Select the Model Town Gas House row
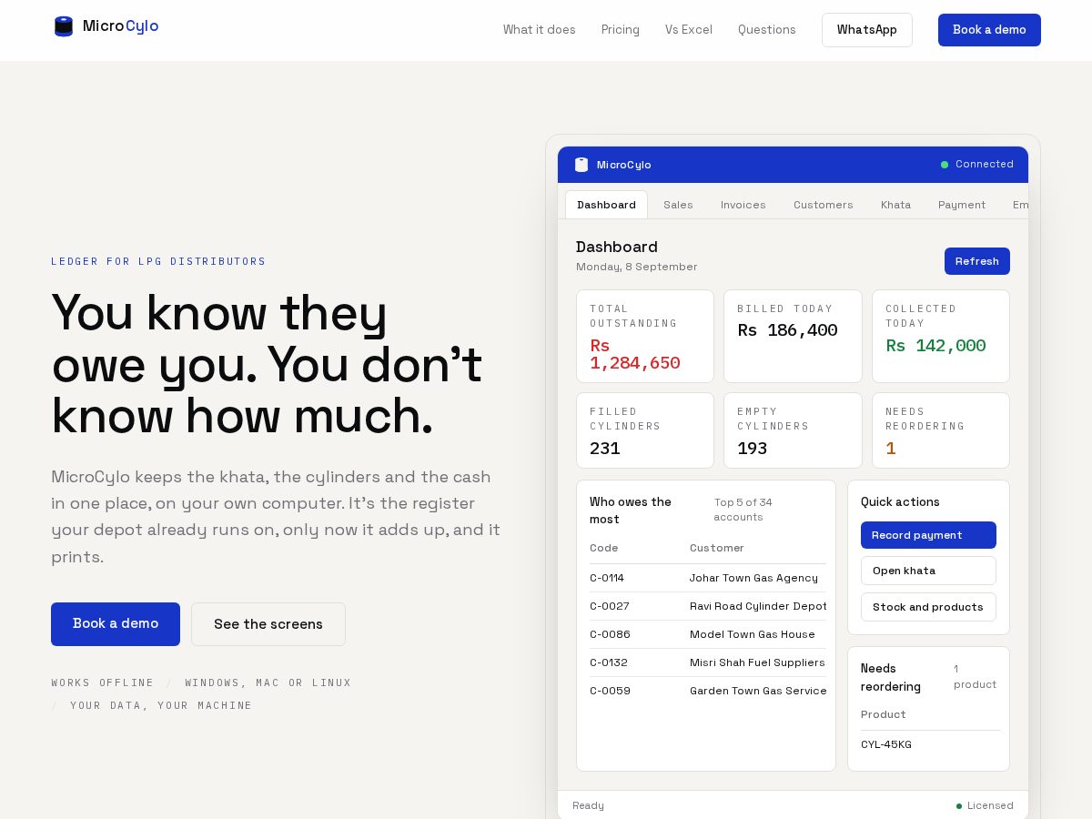 708,634
